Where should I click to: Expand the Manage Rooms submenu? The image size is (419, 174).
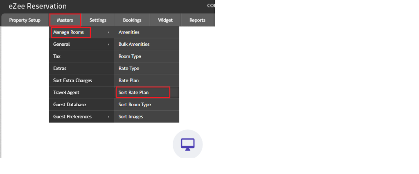point(81,32)
